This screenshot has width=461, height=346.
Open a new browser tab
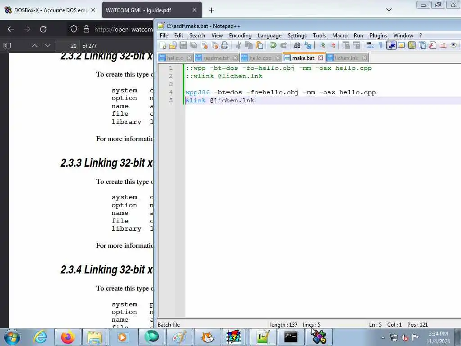coord(212,10)
